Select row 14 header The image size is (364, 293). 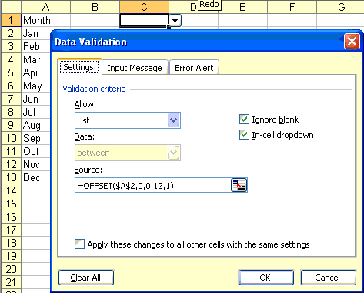coord(11,191)
